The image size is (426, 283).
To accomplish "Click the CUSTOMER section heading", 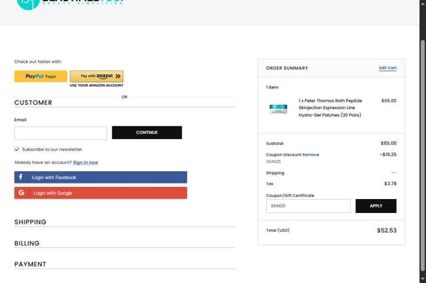I will pyautogui.click(x=33, y=103).
